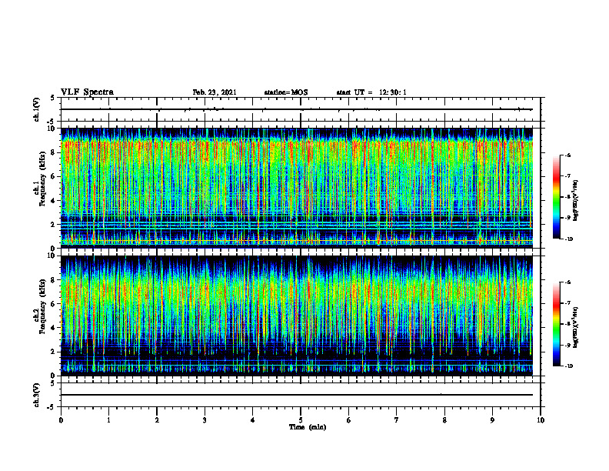Click the ch.2 color bar log(PSD) label

tap(576, 327)
